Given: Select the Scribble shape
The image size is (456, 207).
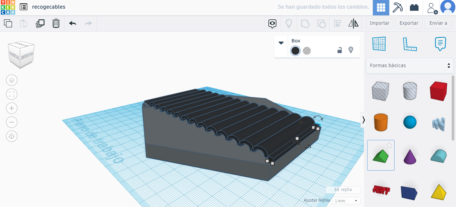Looking at the screenshot, I should 438,124.
